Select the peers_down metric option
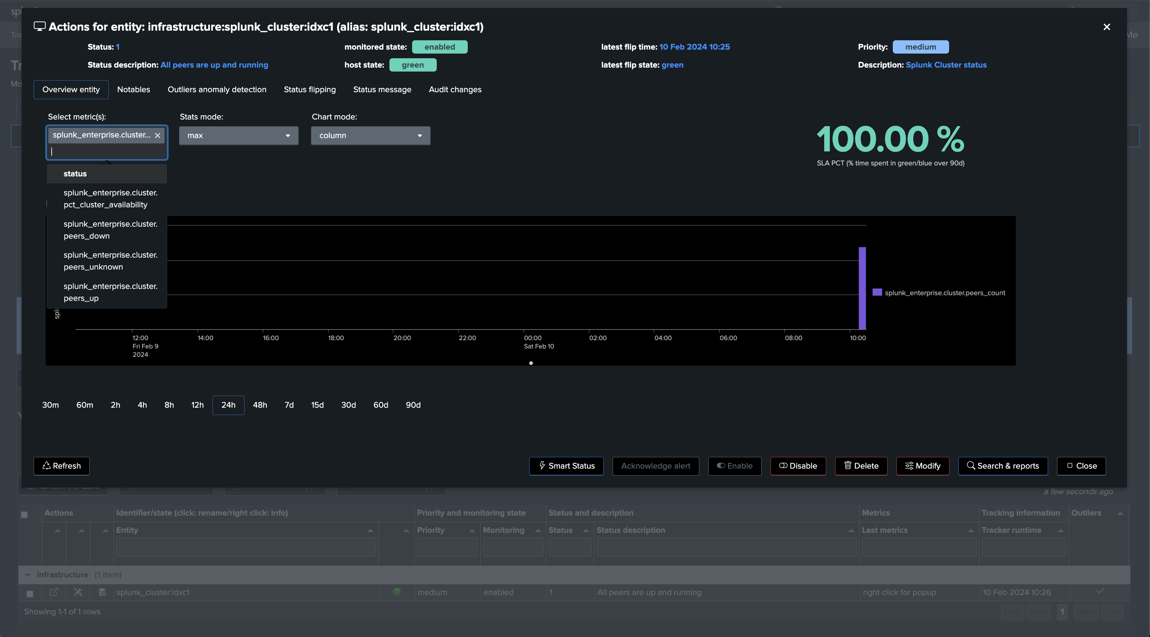The height and width of the screenshot is (637, 1150). [x=107, y=230]
